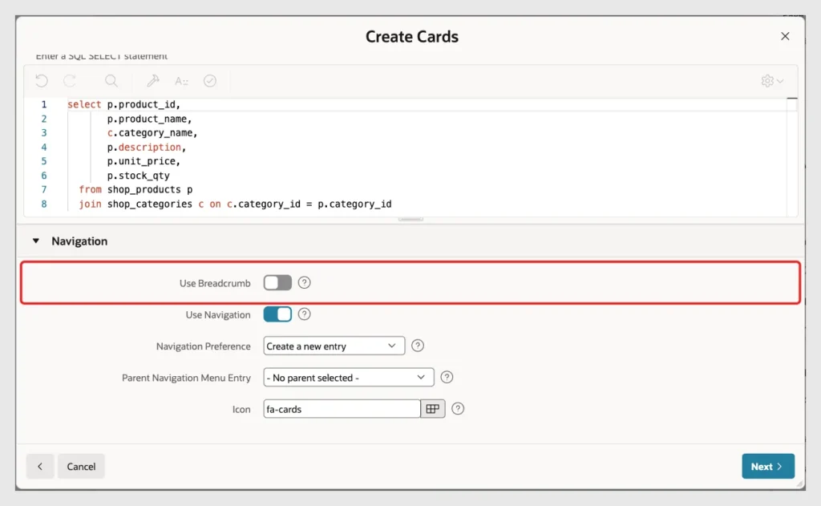Click the Cancel button
Image resolution: width=821 pixels, height=506 pixels.
pyautogui.click(x=81, y=466)
